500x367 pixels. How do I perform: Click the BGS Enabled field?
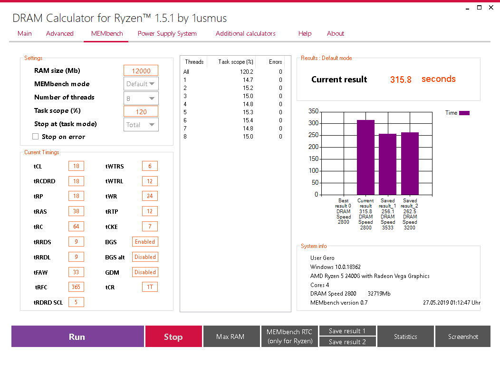point(145,242)
